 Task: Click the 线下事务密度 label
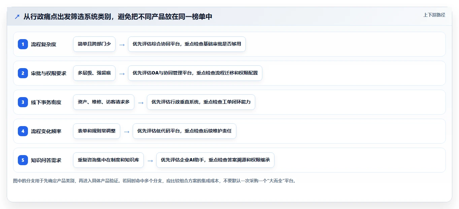pos(46,102)
